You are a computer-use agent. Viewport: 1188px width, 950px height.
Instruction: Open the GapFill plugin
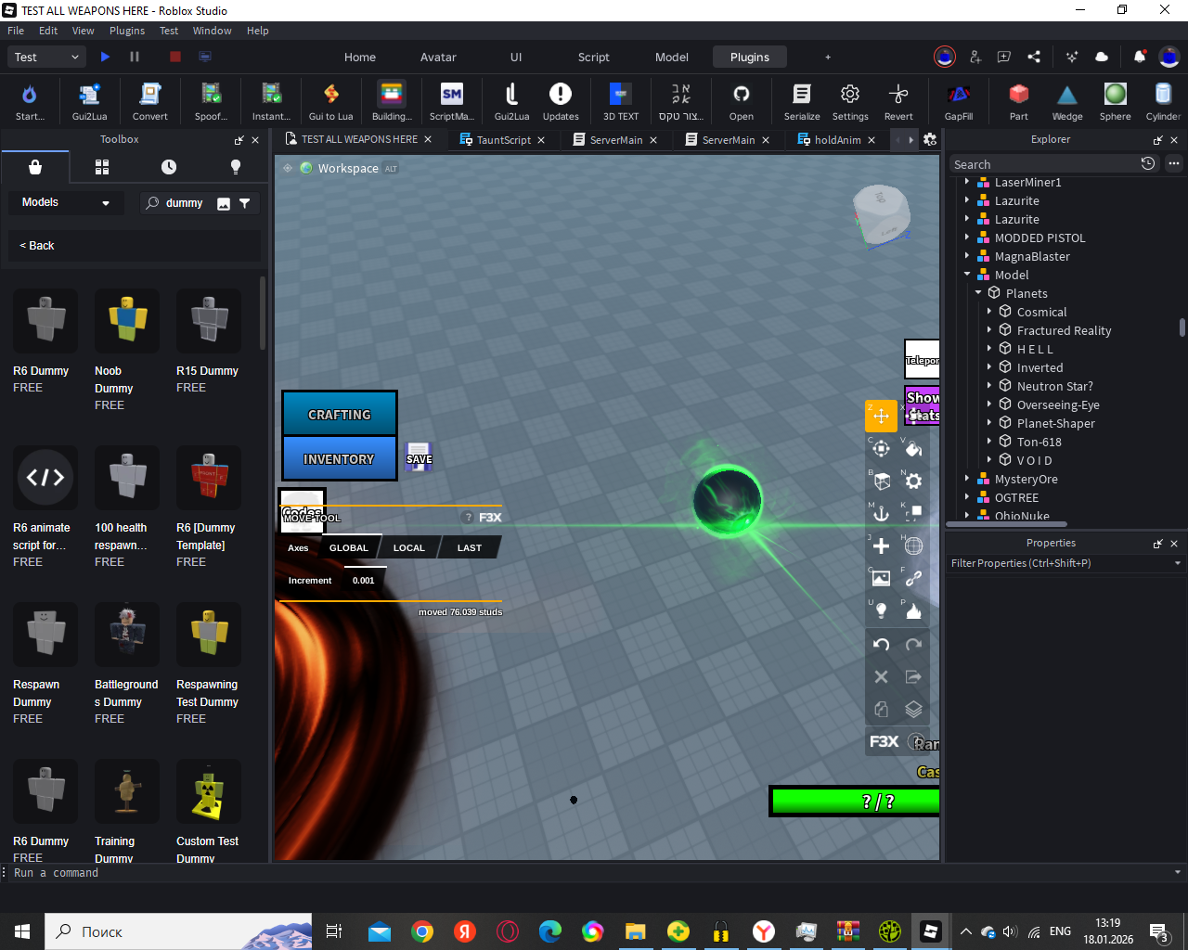tap(959, 101)
